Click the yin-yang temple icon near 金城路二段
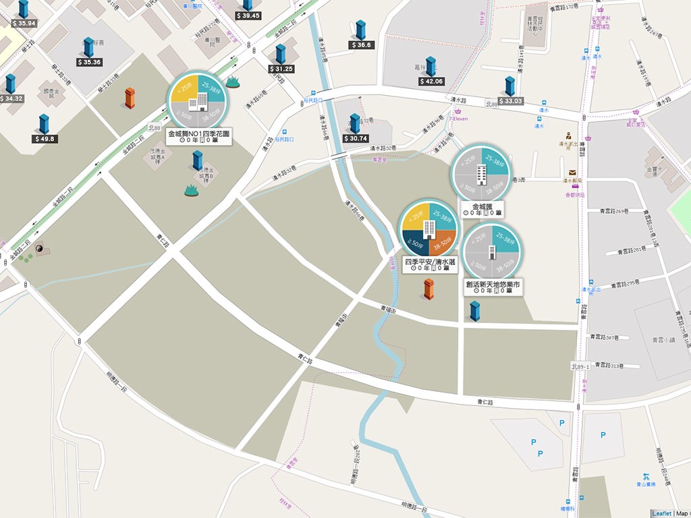 pos(39,248)
